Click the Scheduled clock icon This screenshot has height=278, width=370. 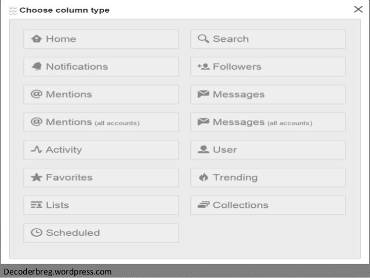coord(37,233)
